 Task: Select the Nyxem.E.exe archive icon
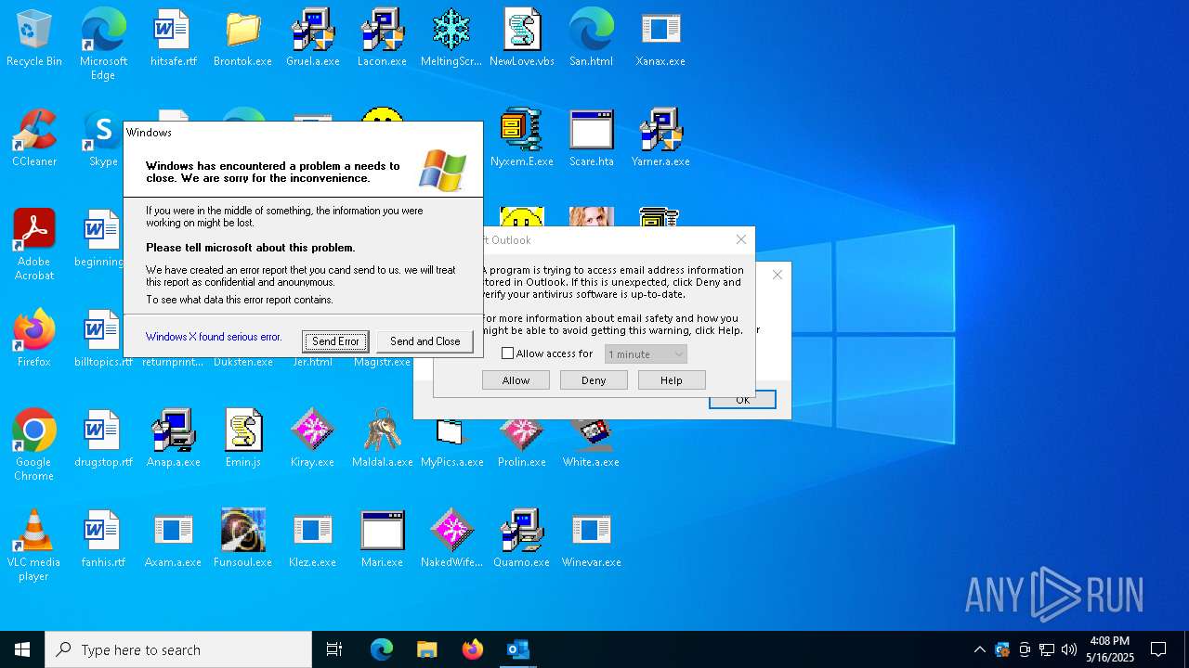click(522, 138)
